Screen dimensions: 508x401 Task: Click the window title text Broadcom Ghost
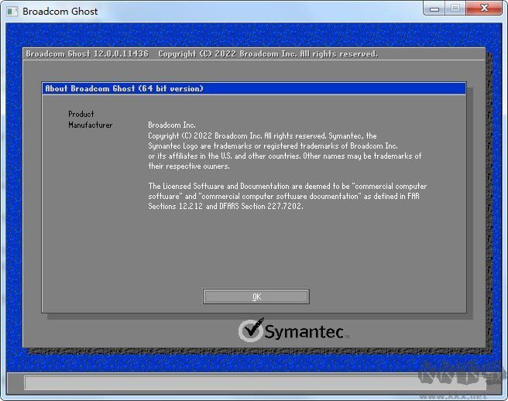(x=60, y=12)
